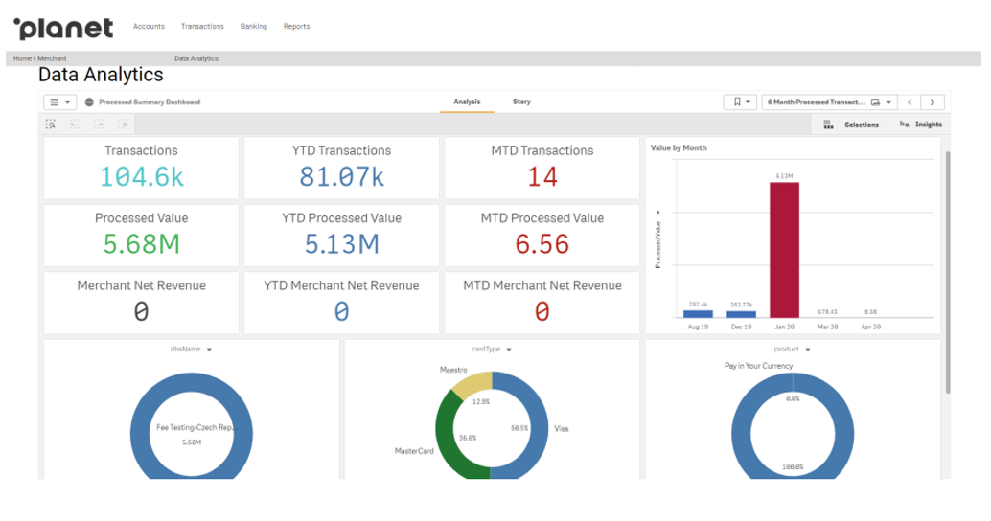Viewport: 991px width, 521px height.
Task: Open the bookmarks menu
Action: pos(741,102)
